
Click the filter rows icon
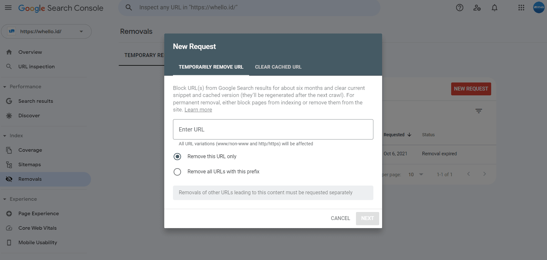(x=479, y=111)
